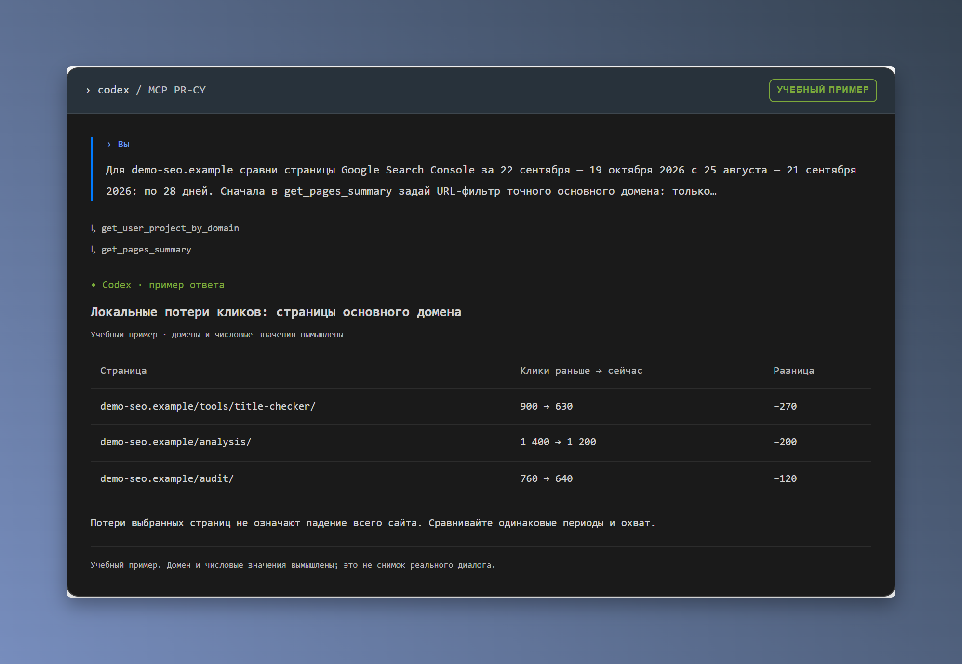
Task: Click the Разница column header
Action: click(794, 371)
